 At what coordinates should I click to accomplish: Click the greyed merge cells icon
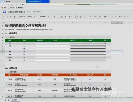pos(85,17)
